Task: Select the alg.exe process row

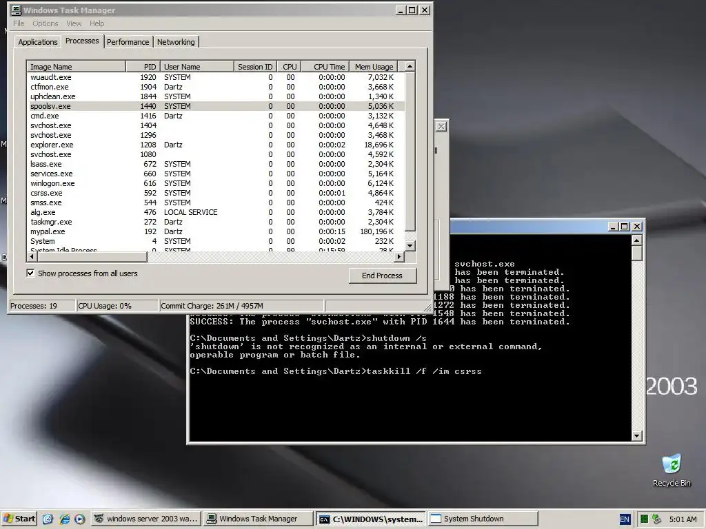Action: pyautogui.click(x=216, y=212)
